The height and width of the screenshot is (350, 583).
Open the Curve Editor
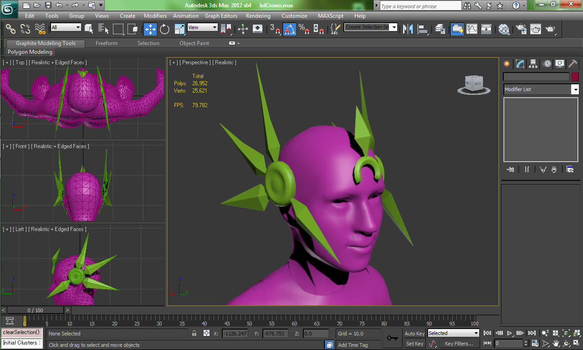[472, 29]
